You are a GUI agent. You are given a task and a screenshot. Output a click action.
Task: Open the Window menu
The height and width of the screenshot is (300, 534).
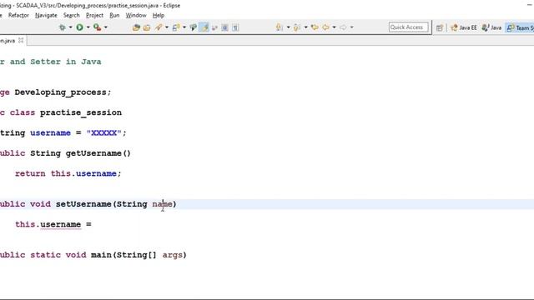(x=136, y=15)
